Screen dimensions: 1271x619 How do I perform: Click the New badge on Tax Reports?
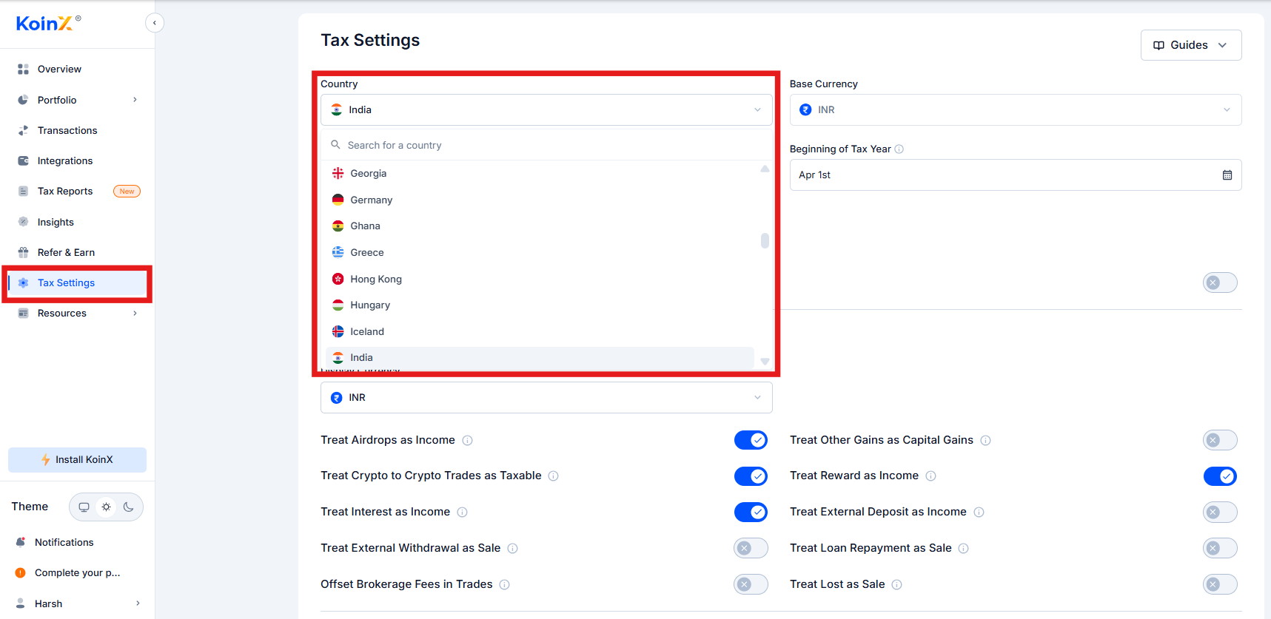[127, 192]
